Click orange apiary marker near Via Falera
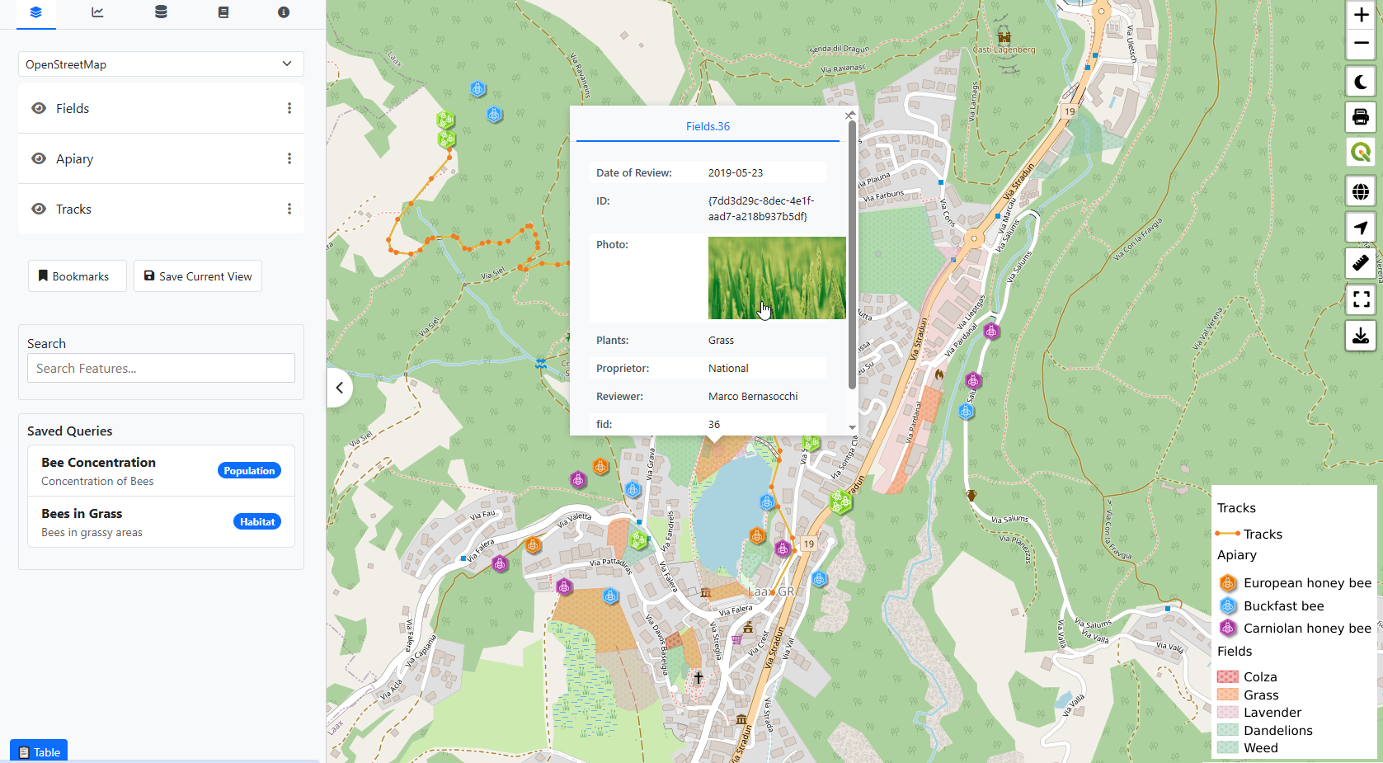The image size is (1383, 763). tap(534, 545)
